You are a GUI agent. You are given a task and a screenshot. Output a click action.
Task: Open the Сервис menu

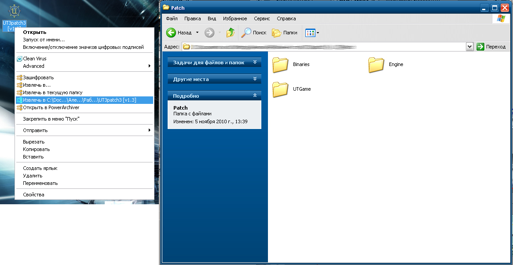(x=262, y=18)
